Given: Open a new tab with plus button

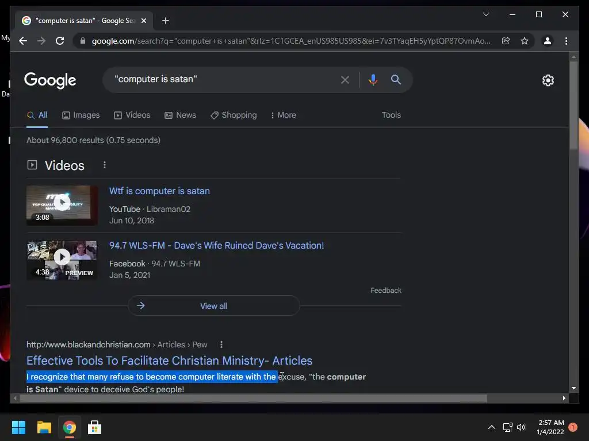Looking at the screenshot, I should coord(166,21).
